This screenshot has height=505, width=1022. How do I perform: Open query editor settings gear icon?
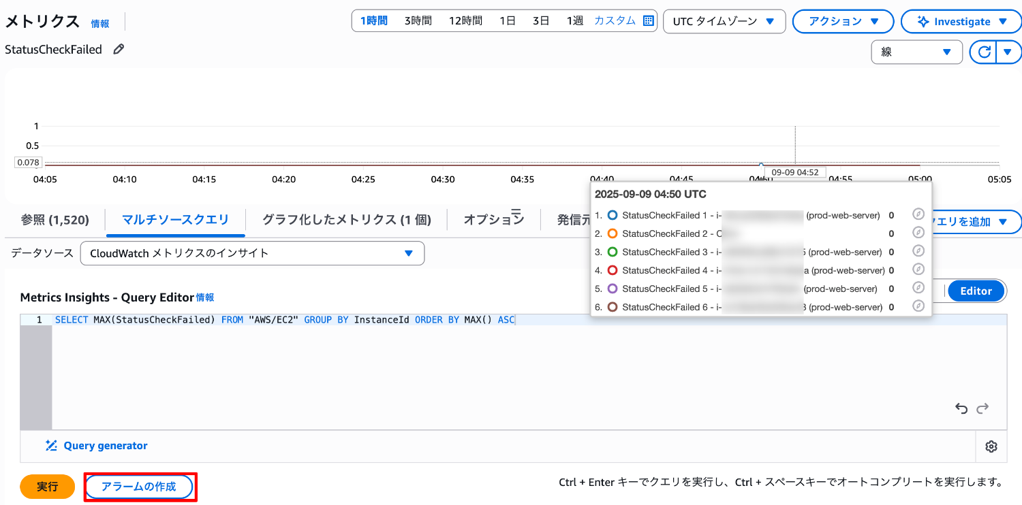click(991, 446)
